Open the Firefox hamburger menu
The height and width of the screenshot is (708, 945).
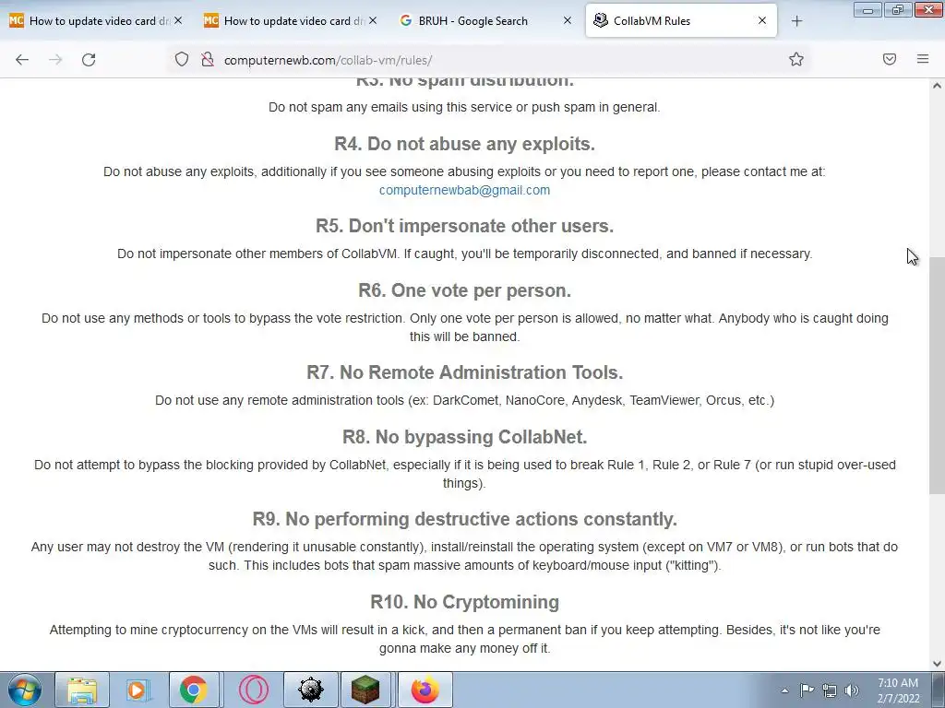point(923,59)
